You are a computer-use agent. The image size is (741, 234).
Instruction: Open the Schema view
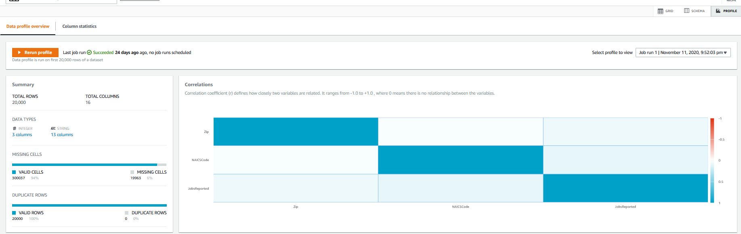click(x=694, y=11)
